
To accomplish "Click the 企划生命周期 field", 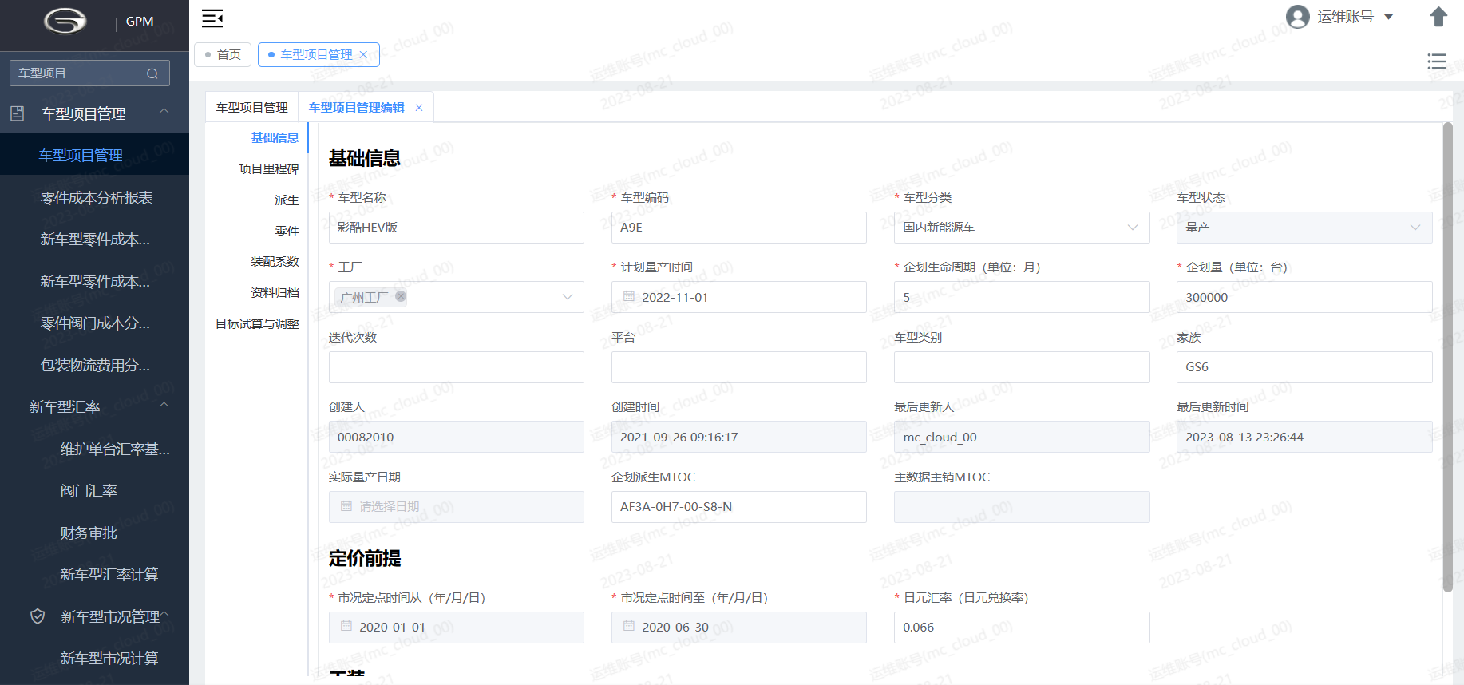I will click(x=1022, y=297).
